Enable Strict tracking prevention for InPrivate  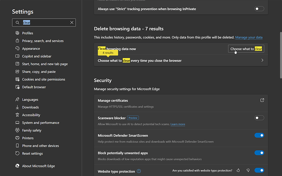click(x=259, y=8)
